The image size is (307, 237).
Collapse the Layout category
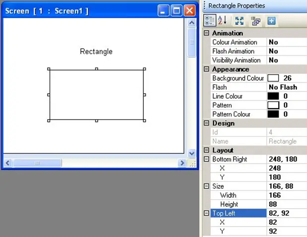point(206,150)
